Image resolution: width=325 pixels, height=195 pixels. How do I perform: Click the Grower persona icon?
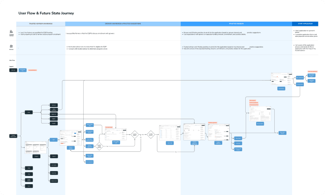pyautogui.click(x=11, y=46)
